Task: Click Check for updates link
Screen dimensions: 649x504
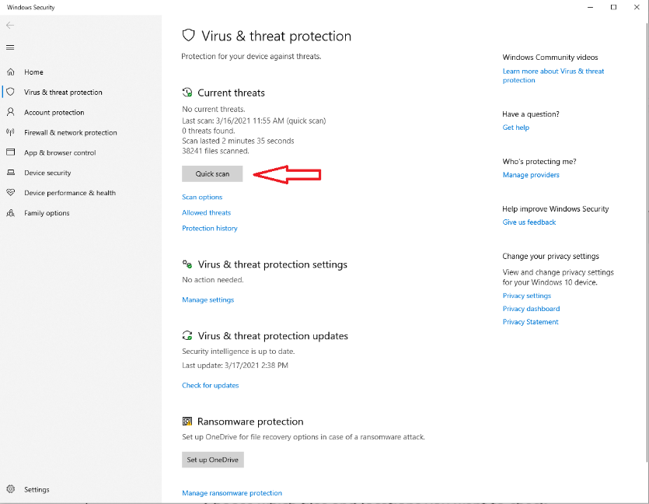Action: (x=211, y=385)
